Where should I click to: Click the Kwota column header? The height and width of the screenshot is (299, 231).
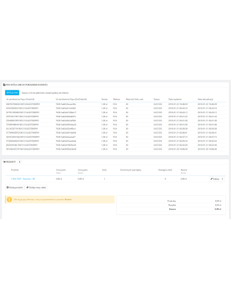(104, 99)
